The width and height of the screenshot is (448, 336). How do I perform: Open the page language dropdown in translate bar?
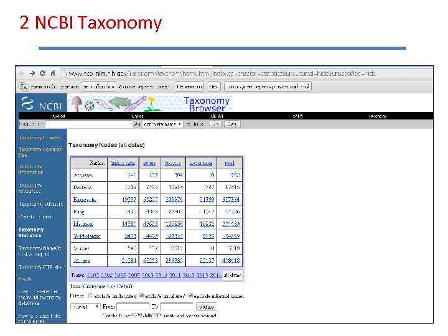pyautogui.click(x=99, y=86)
